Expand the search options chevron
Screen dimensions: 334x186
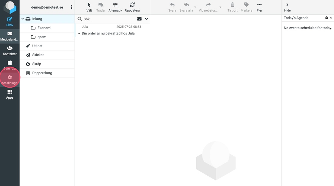tap(146, 19)
